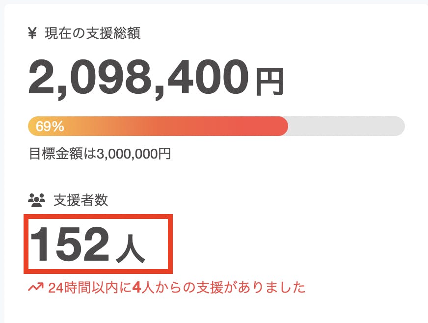This screenshot has width=428, height=323.
Task: Click the yen currency icon
Action: pos(33,33)
